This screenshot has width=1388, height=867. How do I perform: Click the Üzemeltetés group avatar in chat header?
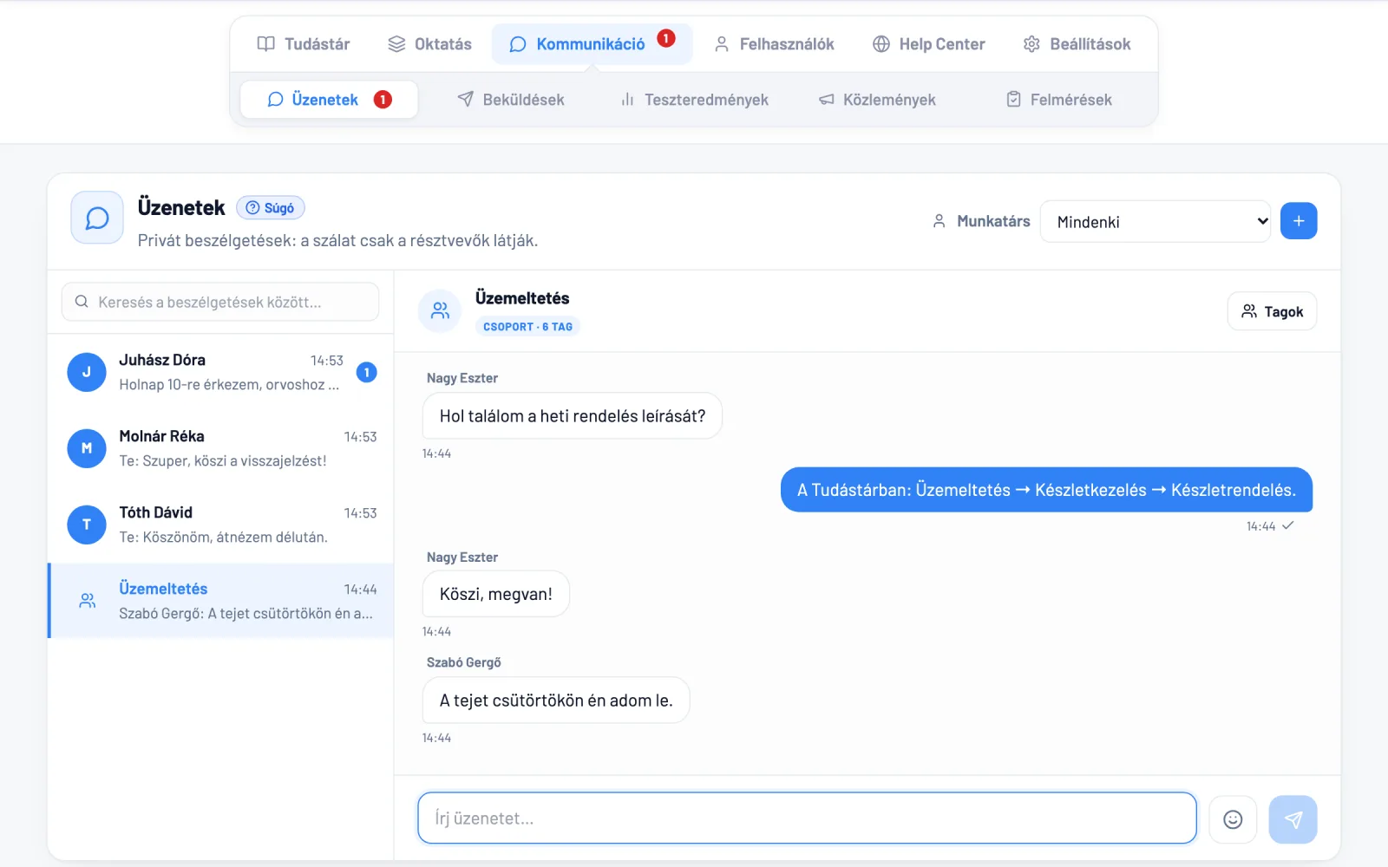point(441,310)
